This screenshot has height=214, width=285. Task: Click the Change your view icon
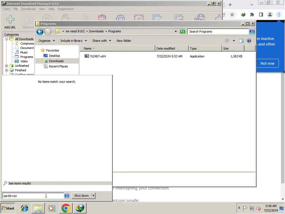[x=227, y=41]
